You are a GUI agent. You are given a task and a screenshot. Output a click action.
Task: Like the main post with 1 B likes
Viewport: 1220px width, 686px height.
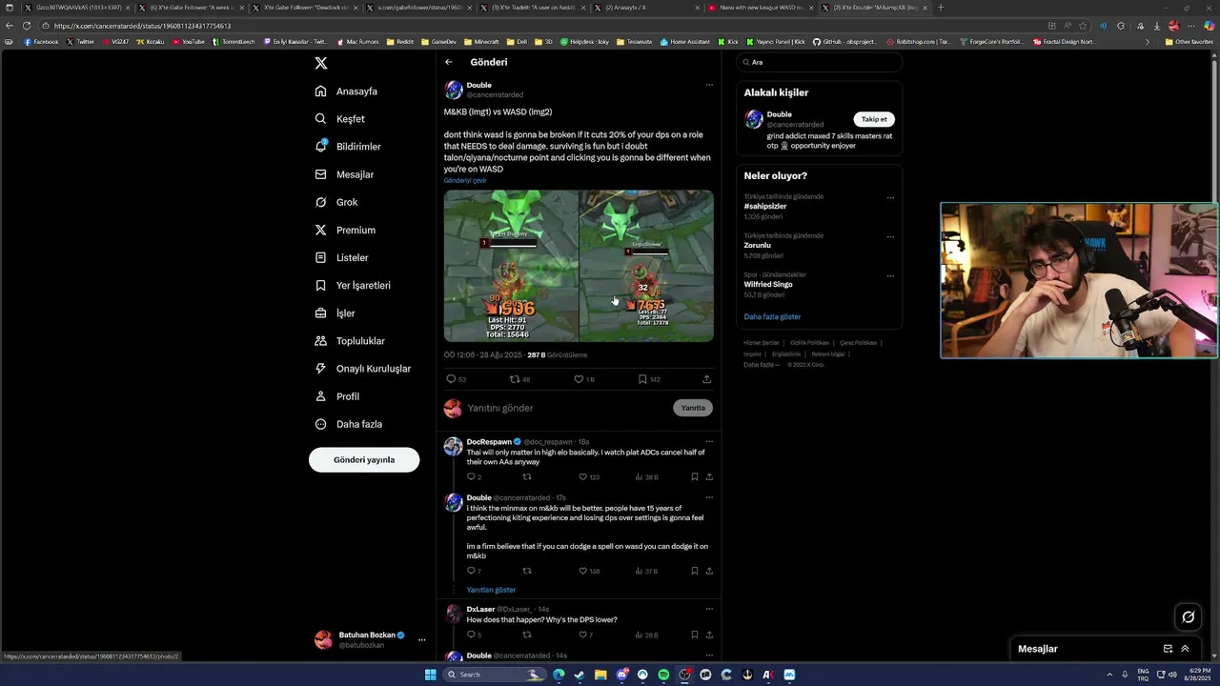pyautogui.click(x=579, y=379)
